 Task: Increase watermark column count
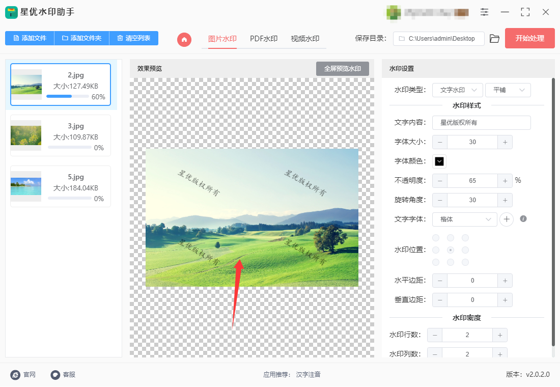[x=500, y=354]
